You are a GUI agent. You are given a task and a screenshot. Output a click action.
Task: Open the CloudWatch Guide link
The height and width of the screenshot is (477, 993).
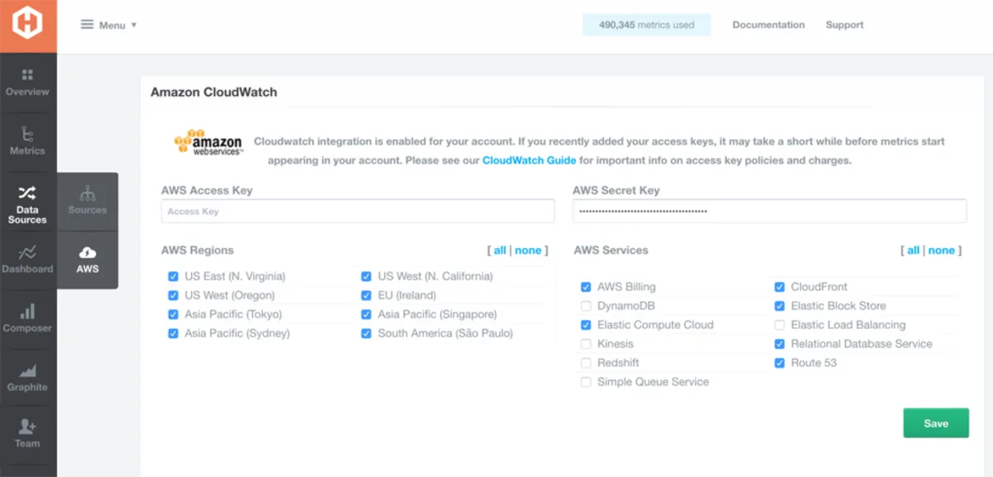click(529, 160)
